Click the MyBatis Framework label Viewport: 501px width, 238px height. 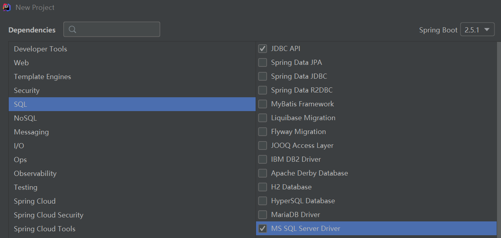click(x=302, y=104)
